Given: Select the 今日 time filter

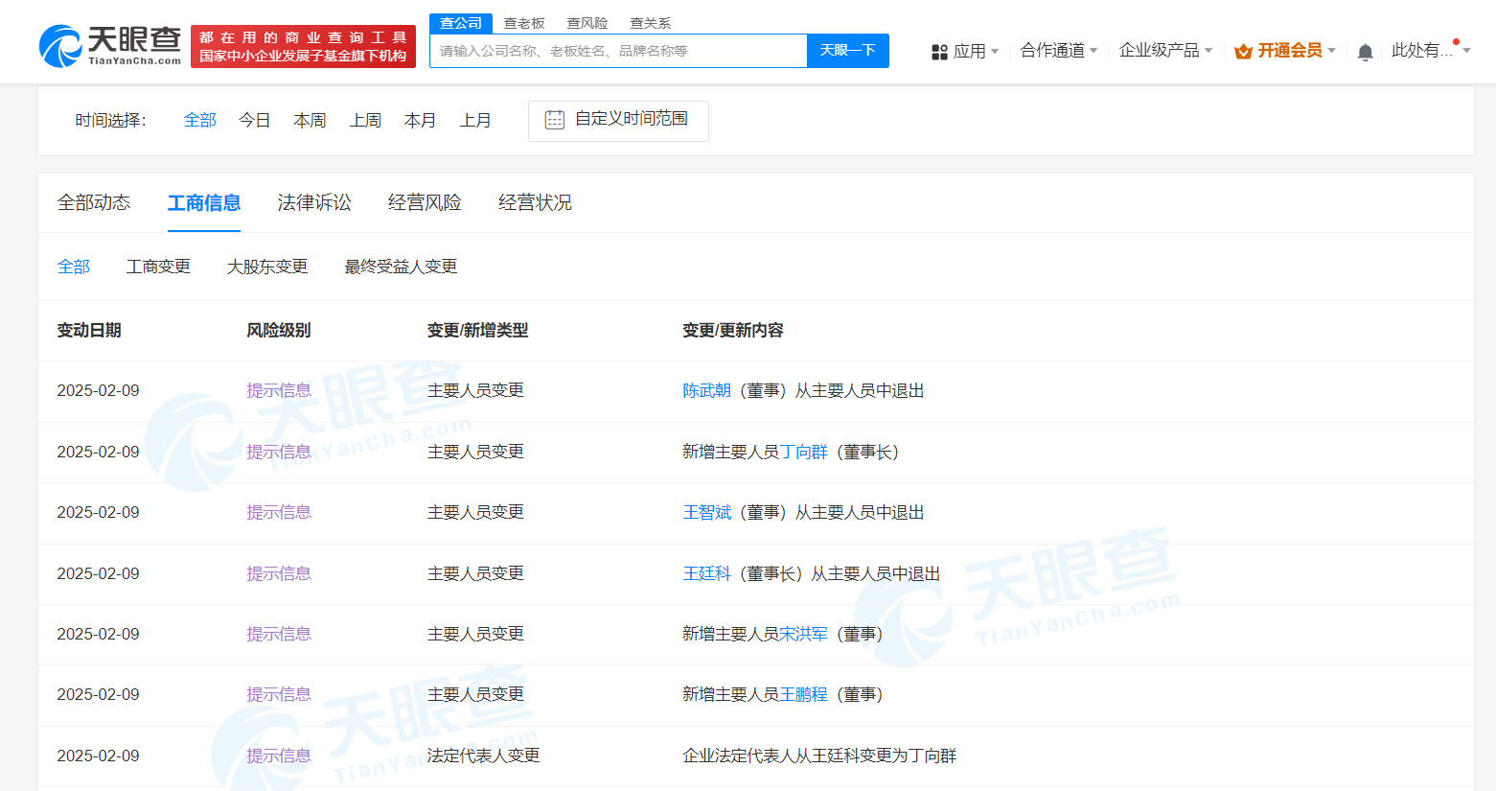Looking at the screenshot, I should click(254, 120).
